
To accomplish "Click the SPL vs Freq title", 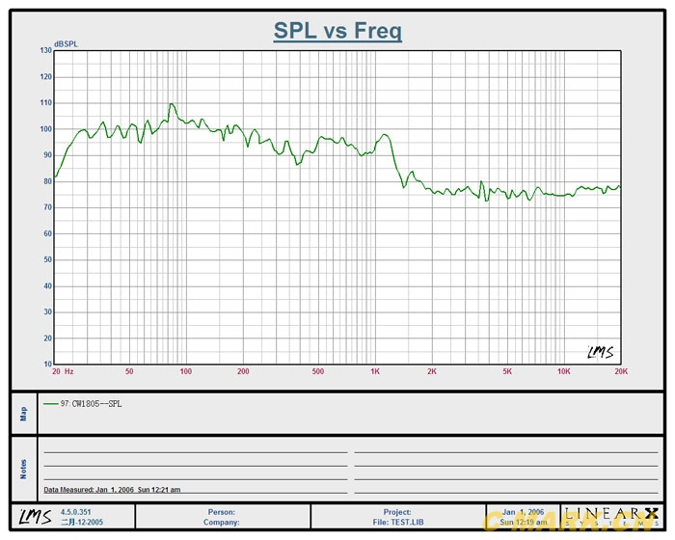I will click(x=337, y=31).
